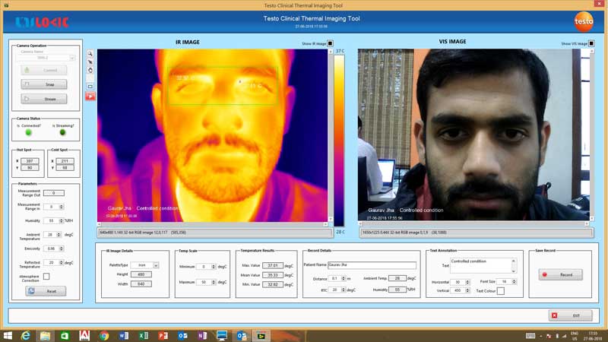Click the Snap button
The height and width of the screenshot is (342, 608).
pyautogui.click(x=44, y=84)
